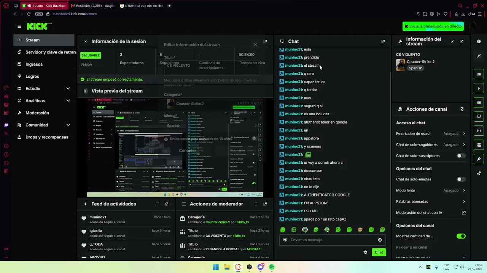Pop out the Acciones de moderador panel
The image size is (487, 273).
[x=265, y=204]
